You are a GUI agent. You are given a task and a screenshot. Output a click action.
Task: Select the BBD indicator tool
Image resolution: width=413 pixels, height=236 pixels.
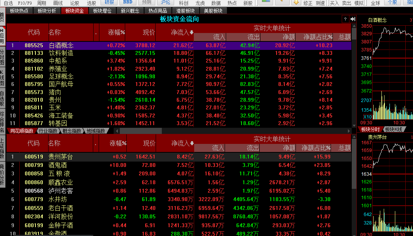(x=127, y=3)
